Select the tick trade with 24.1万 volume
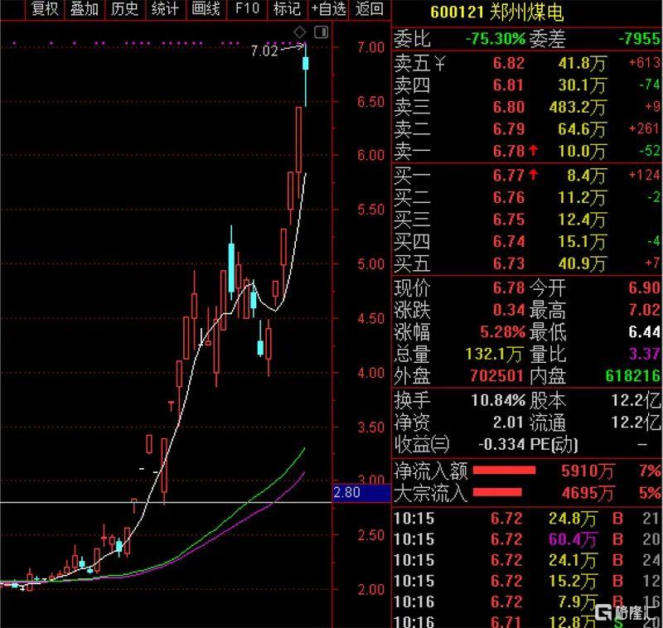The height and width of the screenshot is (628, 663). click(x=526, y=561)
